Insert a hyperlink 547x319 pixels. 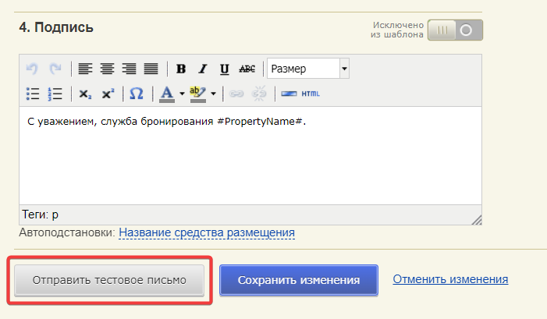(236, 94)
